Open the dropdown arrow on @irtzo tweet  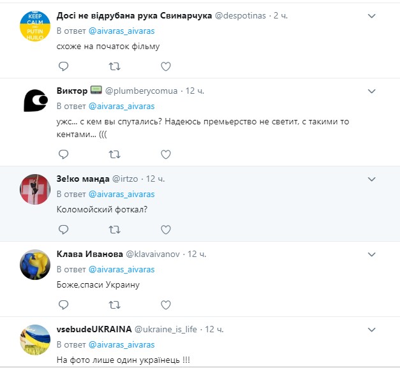click(371, 179)
